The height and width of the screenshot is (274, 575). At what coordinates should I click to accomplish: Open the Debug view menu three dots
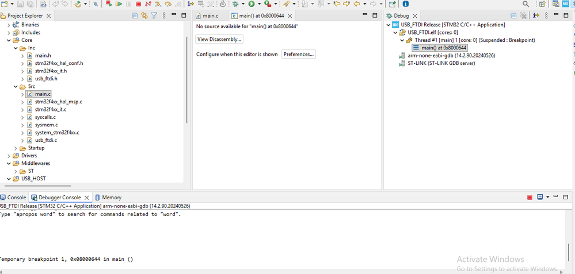546,16
